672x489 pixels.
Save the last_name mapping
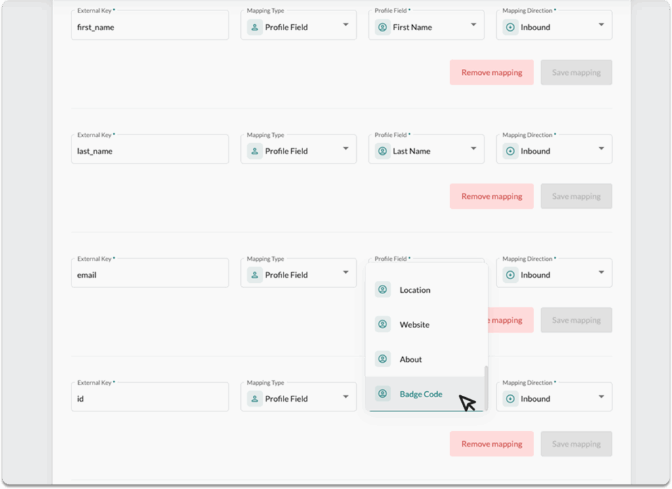pos(576,196)
